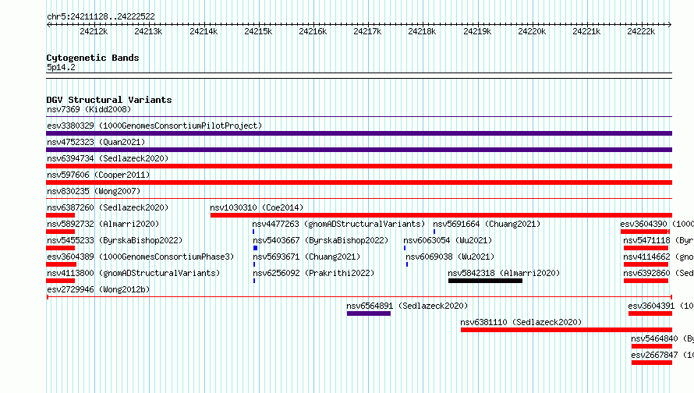Screen dimensions: 694x393
Task: Open variant nsv4114662 label
Action: pyautogui.click(x=659, y=257)
